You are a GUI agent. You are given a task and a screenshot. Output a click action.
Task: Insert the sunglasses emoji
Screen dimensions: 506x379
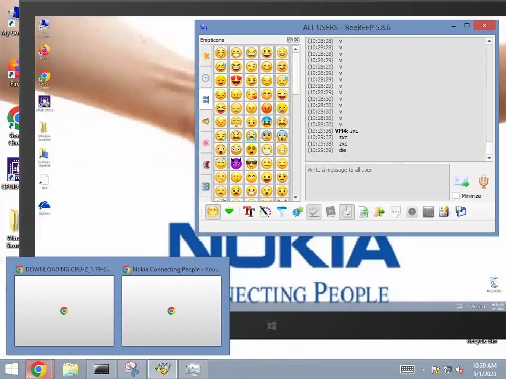[252, 163]
